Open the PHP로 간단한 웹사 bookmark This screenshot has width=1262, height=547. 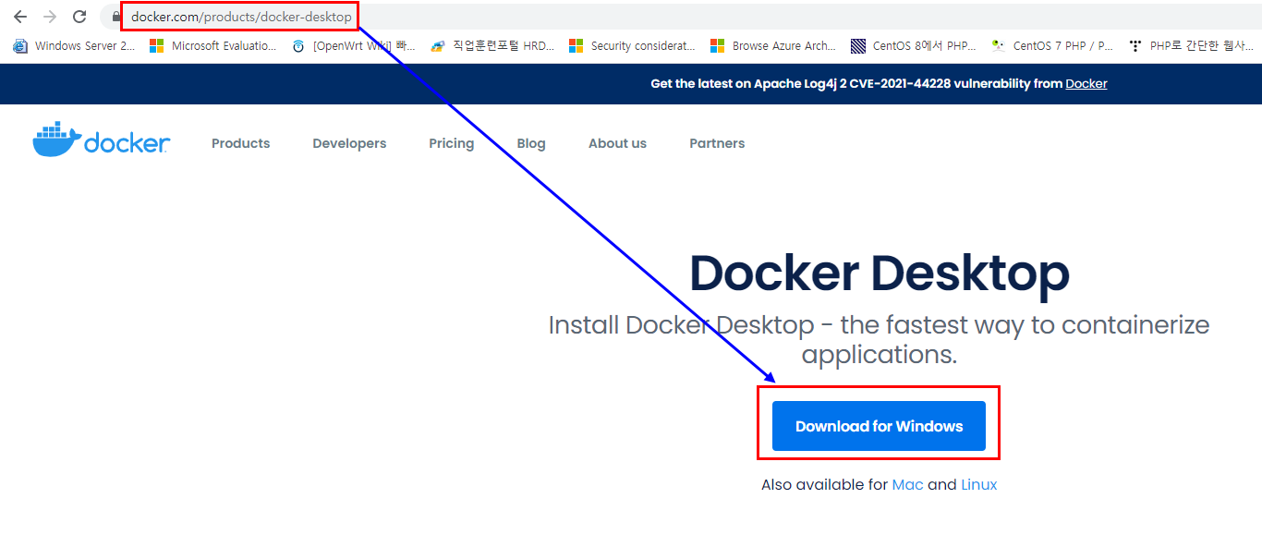[x=1191, y=45]
